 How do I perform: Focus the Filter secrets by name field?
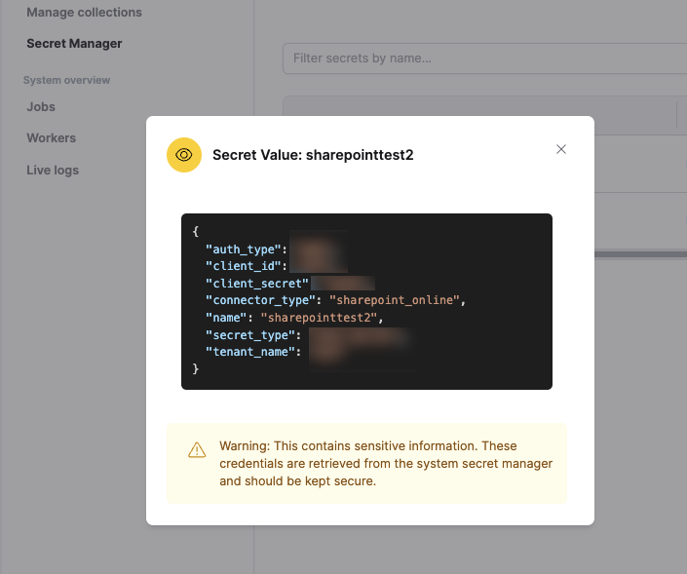tap(482, 58)
